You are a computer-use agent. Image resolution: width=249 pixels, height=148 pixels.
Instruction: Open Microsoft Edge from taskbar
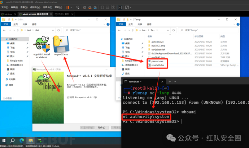pos(22,140)
